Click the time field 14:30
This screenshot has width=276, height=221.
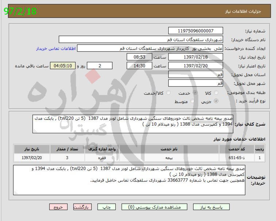coord(139,66)
